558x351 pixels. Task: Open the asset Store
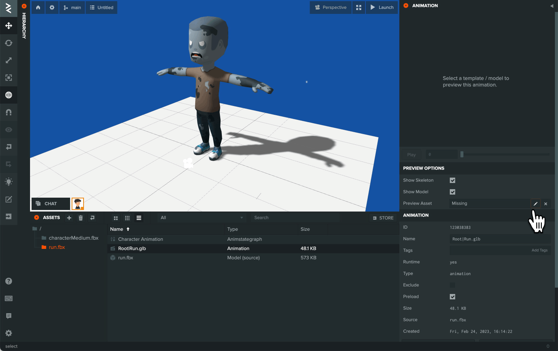click(x=383, y=218)
